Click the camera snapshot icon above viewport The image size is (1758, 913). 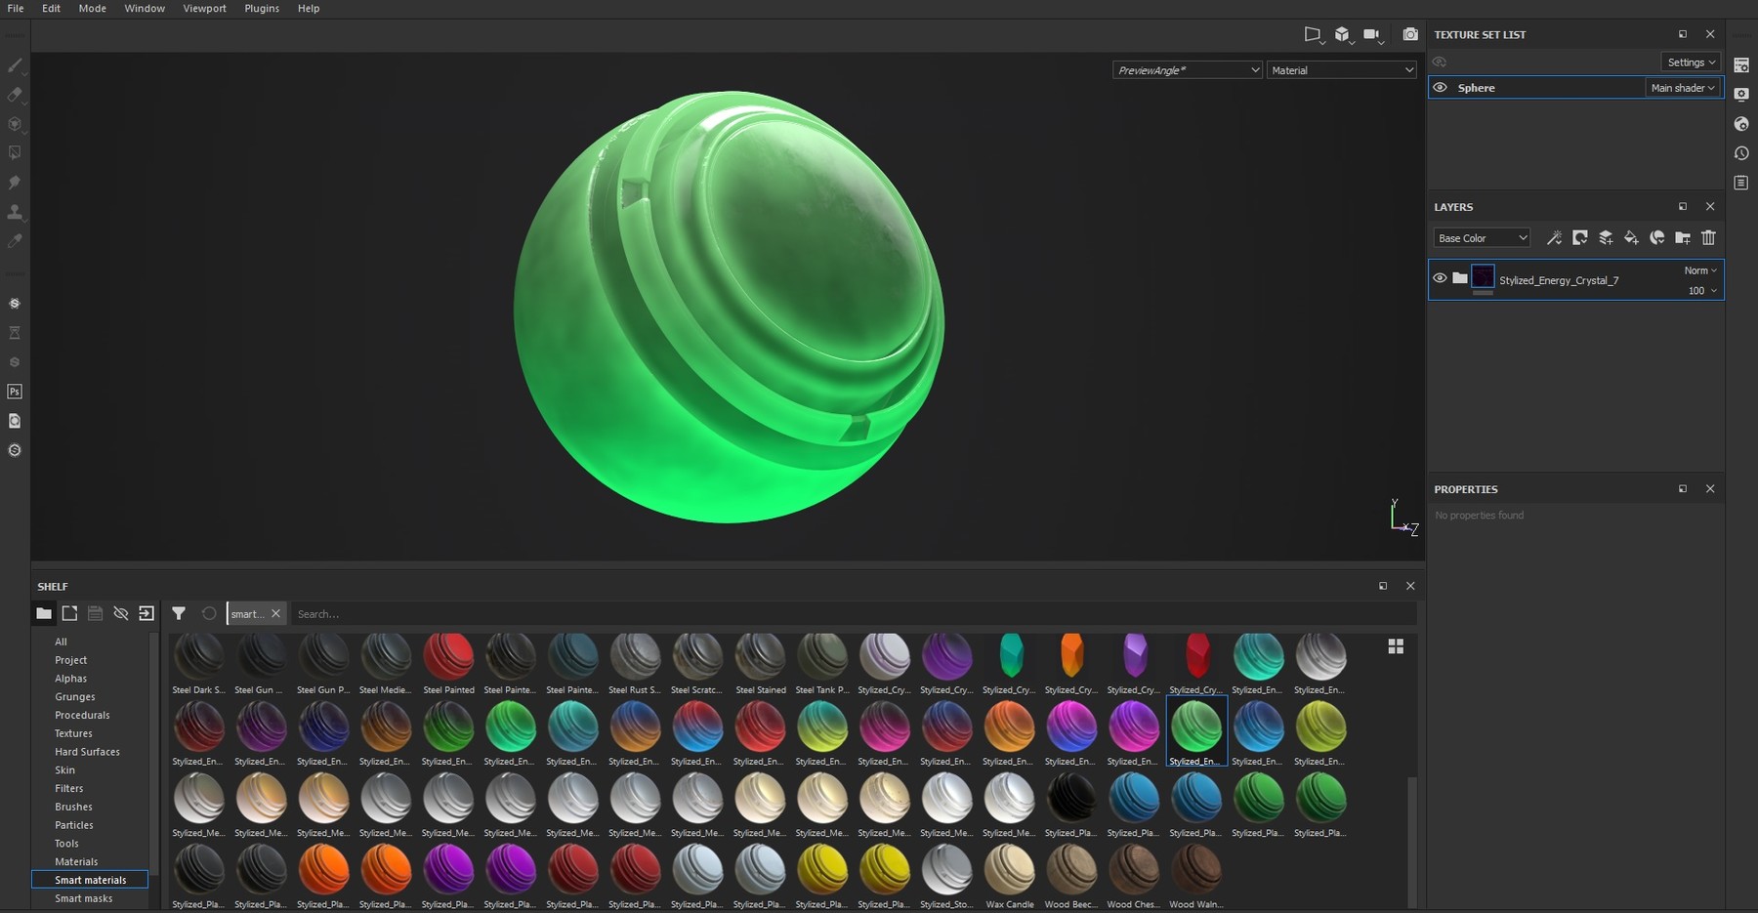(x=1410, y=34)
